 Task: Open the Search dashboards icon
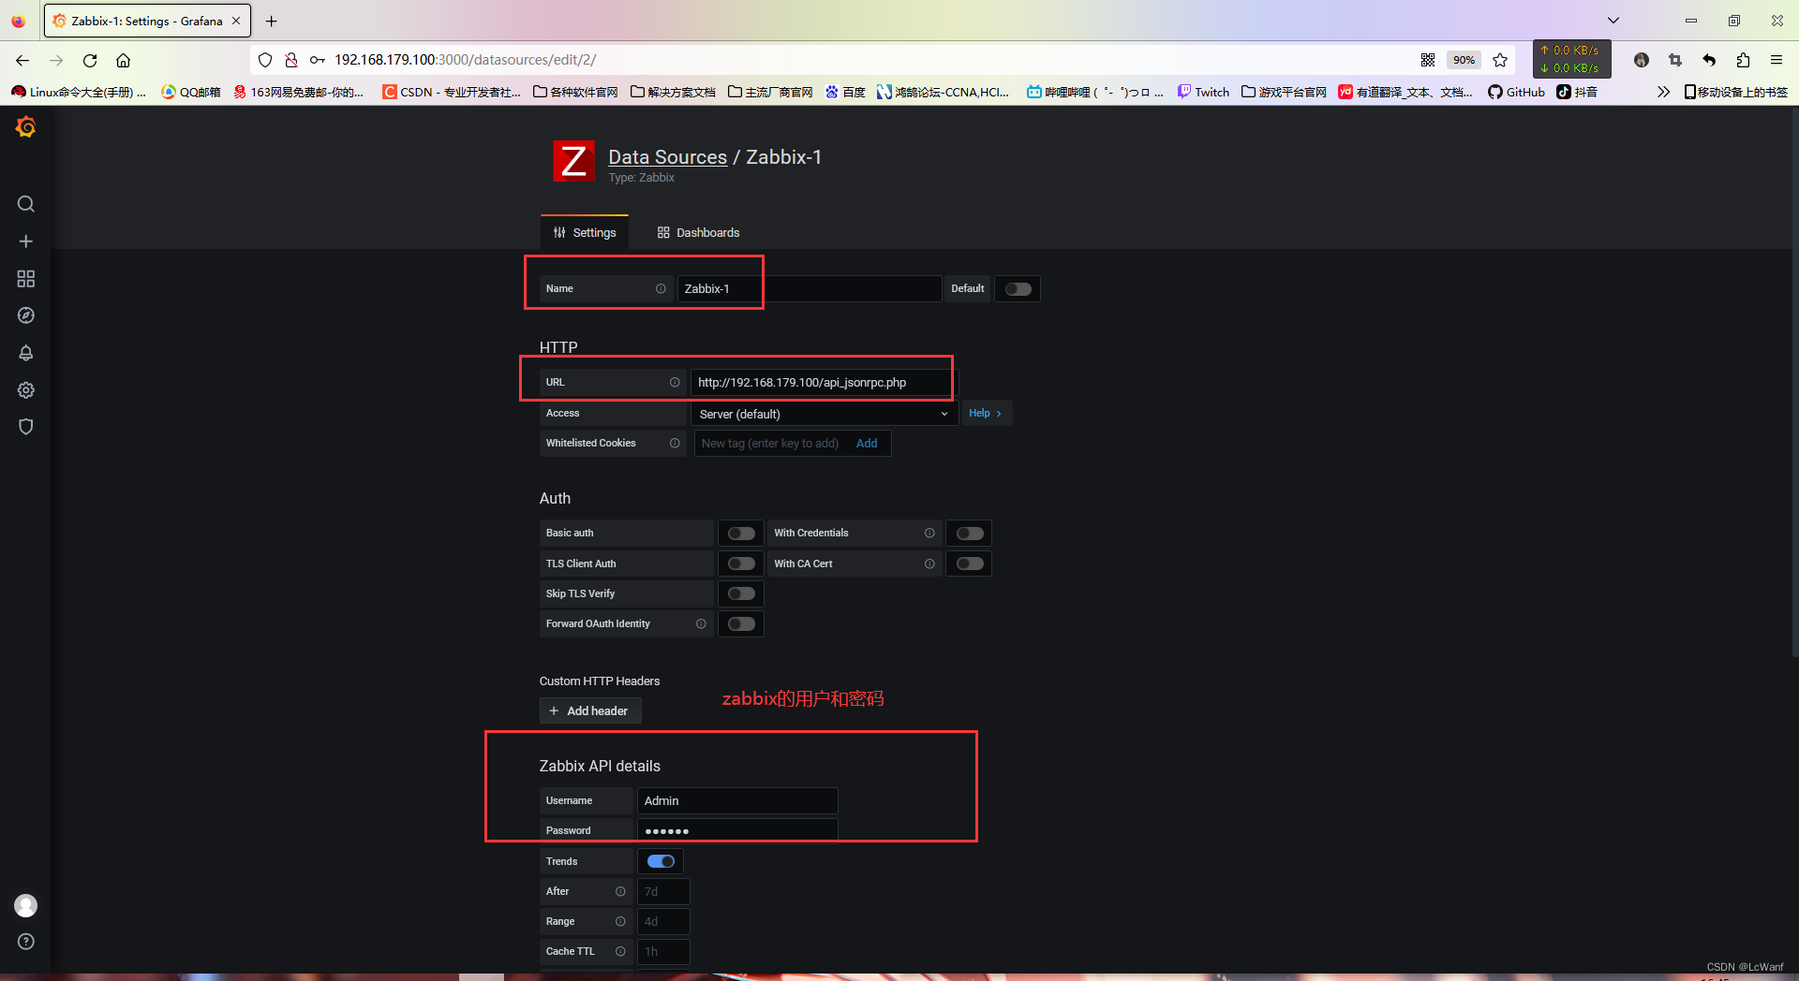pyautogui.click(x=26, y=204)
